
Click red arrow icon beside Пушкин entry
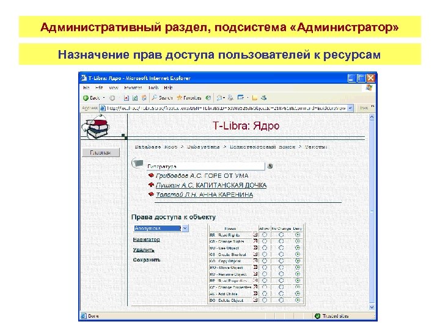pos(152,185)
